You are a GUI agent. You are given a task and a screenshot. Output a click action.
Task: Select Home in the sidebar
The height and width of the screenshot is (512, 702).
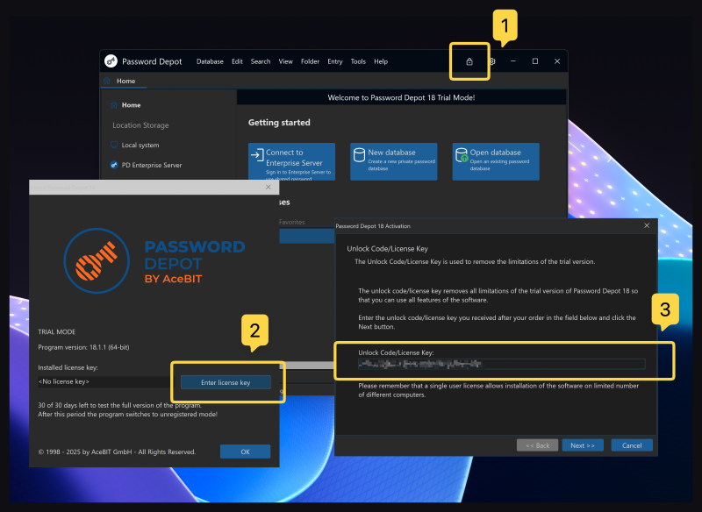pyautogui.click(x=131, y=105)
